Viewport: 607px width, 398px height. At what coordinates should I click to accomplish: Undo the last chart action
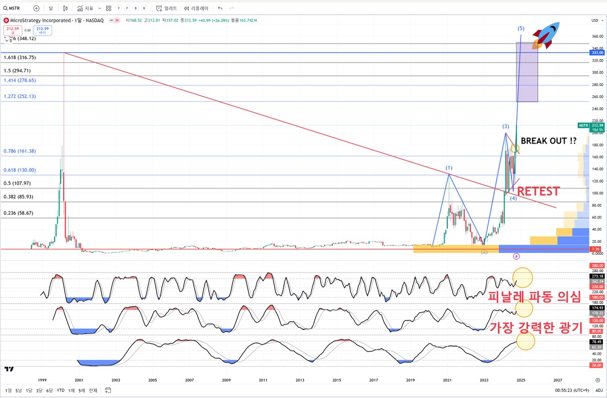[220, 8]
